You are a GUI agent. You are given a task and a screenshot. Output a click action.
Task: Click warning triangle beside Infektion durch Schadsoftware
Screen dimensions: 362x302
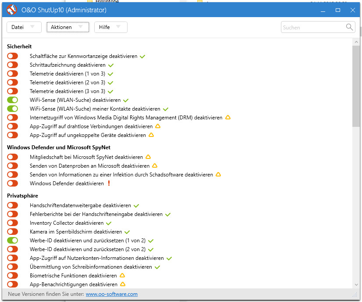coord(218,174)
